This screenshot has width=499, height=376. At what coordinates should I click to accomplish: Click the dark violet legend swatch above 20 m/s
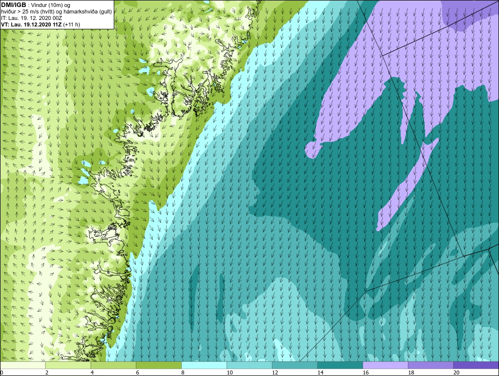click(x=476, y=365)
